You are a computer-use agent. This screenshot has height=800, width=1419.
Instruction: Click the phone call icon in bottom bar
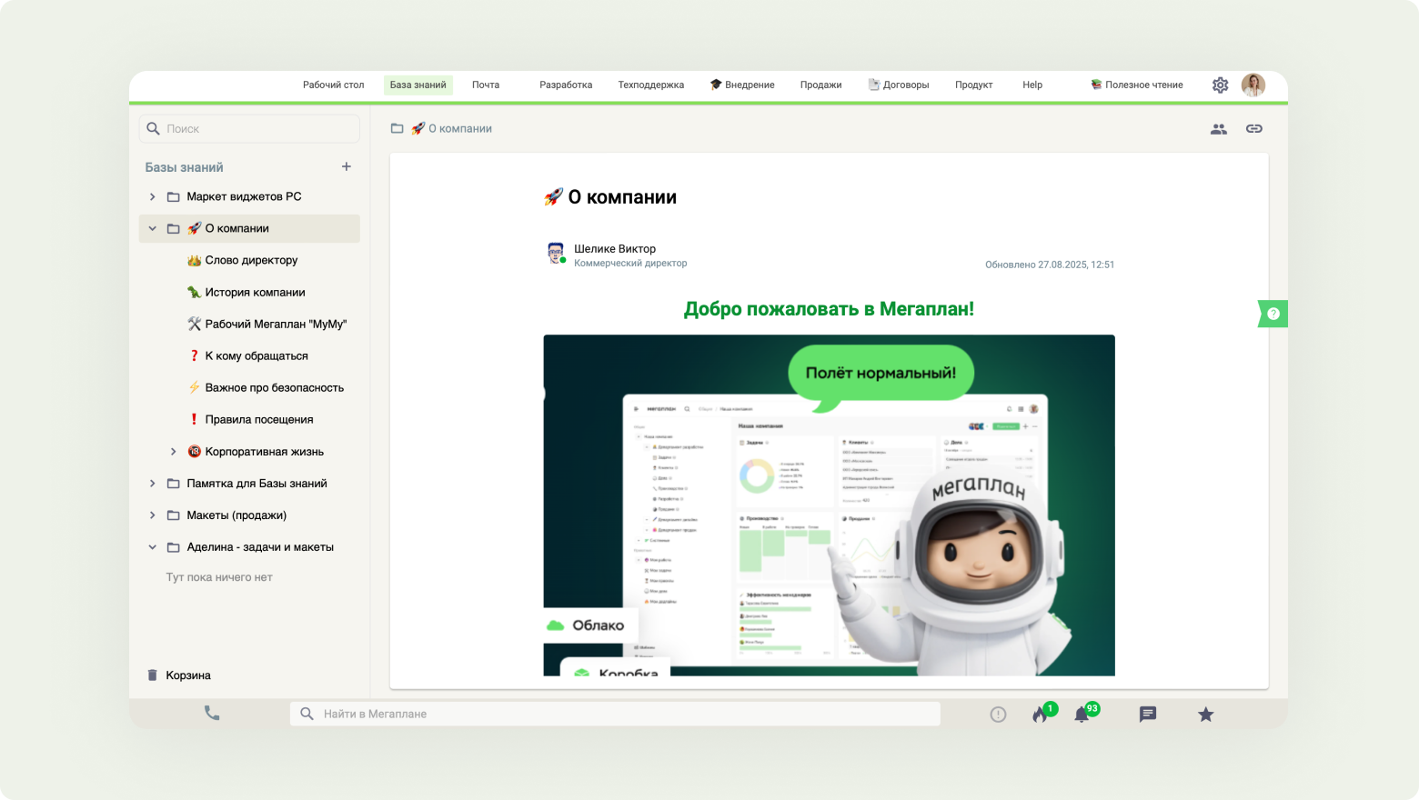coord(212,714)
